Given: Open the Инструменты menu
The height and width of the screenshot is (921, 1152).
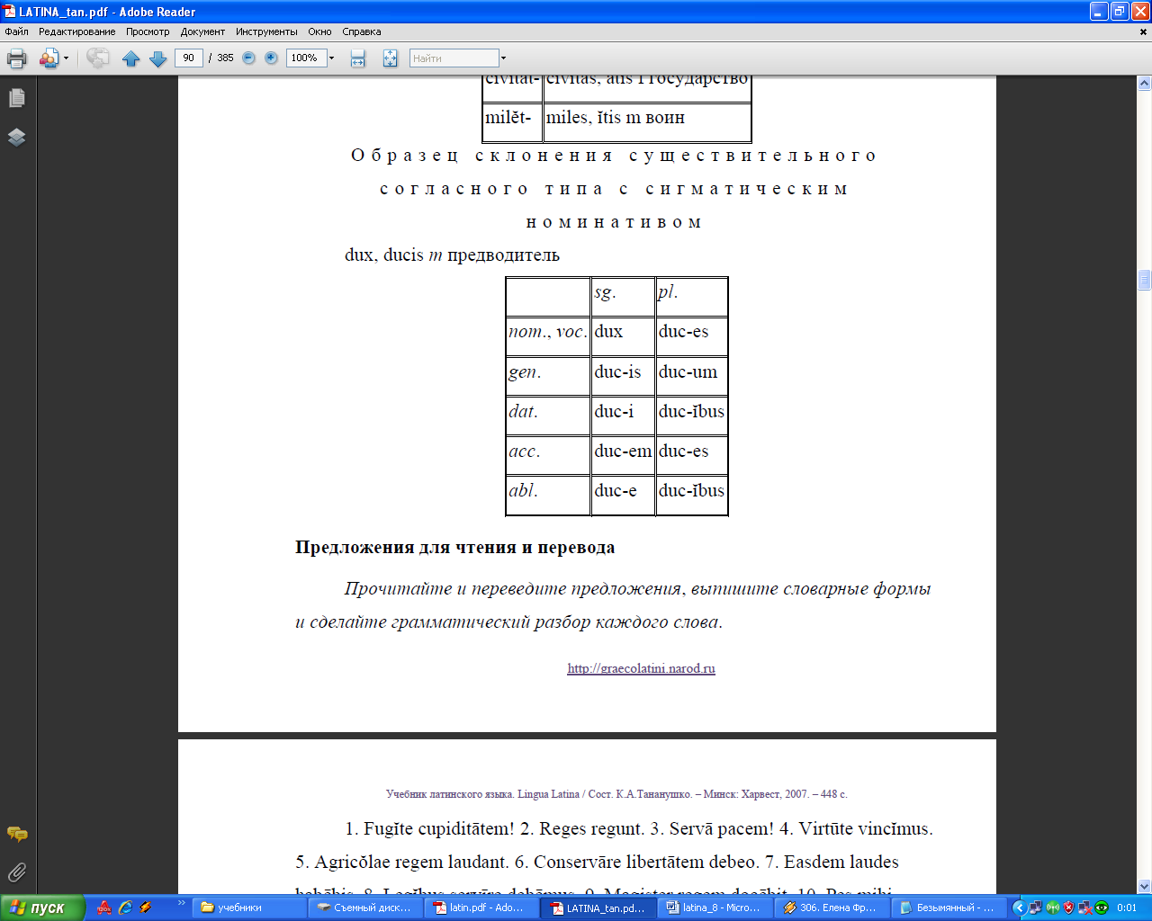Looking at the screenshot, I should [x=266, y=31].
